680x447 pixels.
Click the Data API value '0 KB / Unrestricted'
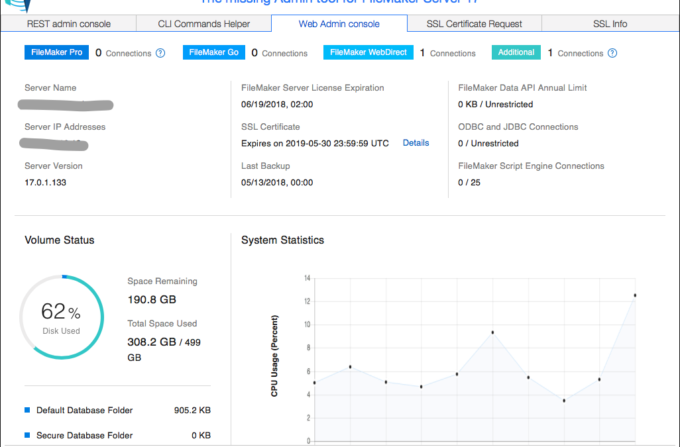tap(496, 105)
